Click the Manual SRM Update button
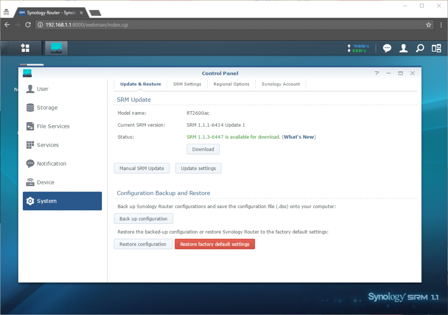Image resolution: width=448 pixels, height=315 pixels. (142, 168)
